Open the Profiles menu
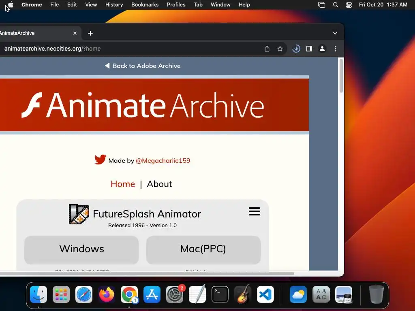The width and height of the screenshot is (415, 311). pyautogui.click(x=176, y=4)
